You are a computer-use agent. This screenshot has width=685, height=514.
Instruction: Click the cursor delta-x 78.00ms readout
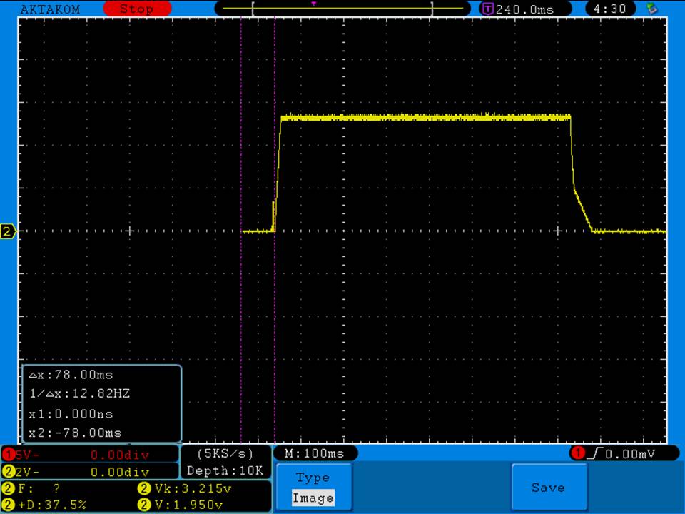tap(71, 375)
